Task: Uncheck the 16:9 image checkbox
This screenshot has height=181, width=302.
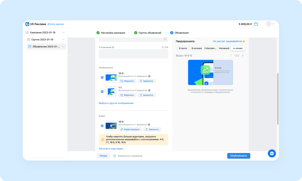Action: click(x=102, y=78)
